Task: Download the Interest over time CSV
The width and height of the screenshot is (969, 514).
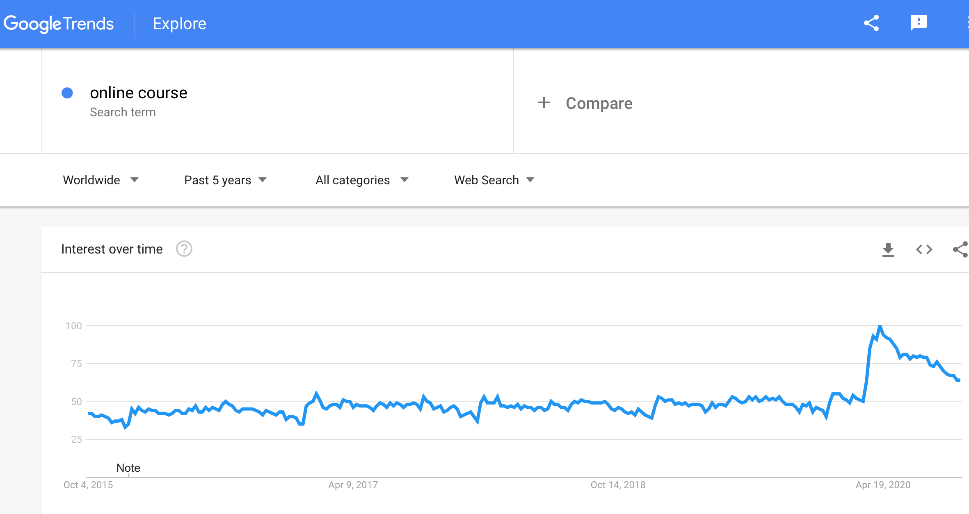Action: (888, 249)
